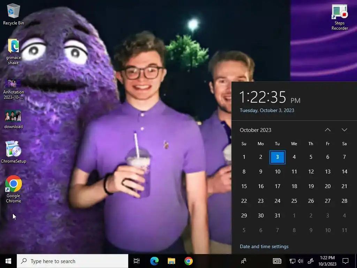Select the grimace shake desktop shortcut

14,52
